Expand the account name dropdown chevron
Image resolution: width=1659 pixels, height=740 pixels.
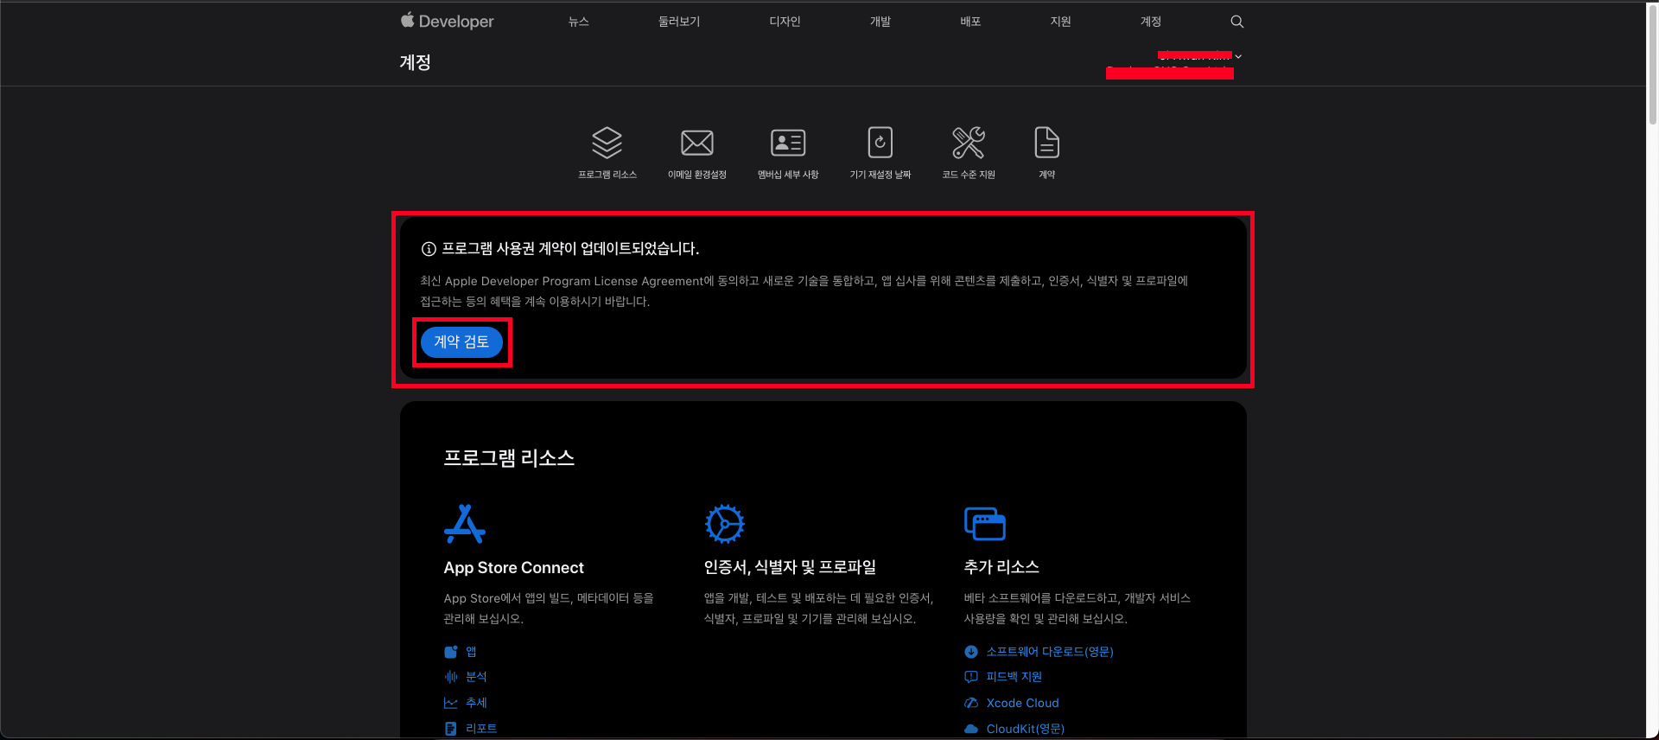[x=1238, y=56]
